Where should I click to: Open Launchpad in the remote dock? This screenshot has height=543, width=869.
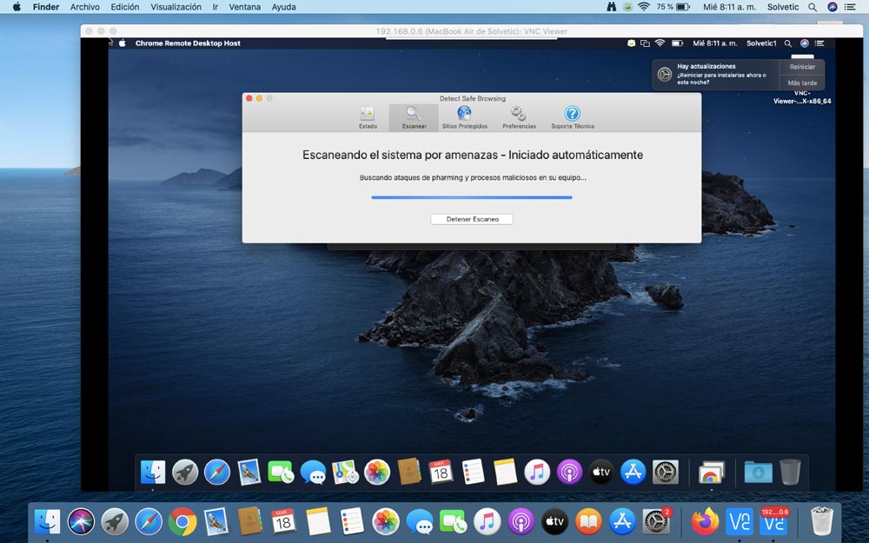(x=185, y=473)
